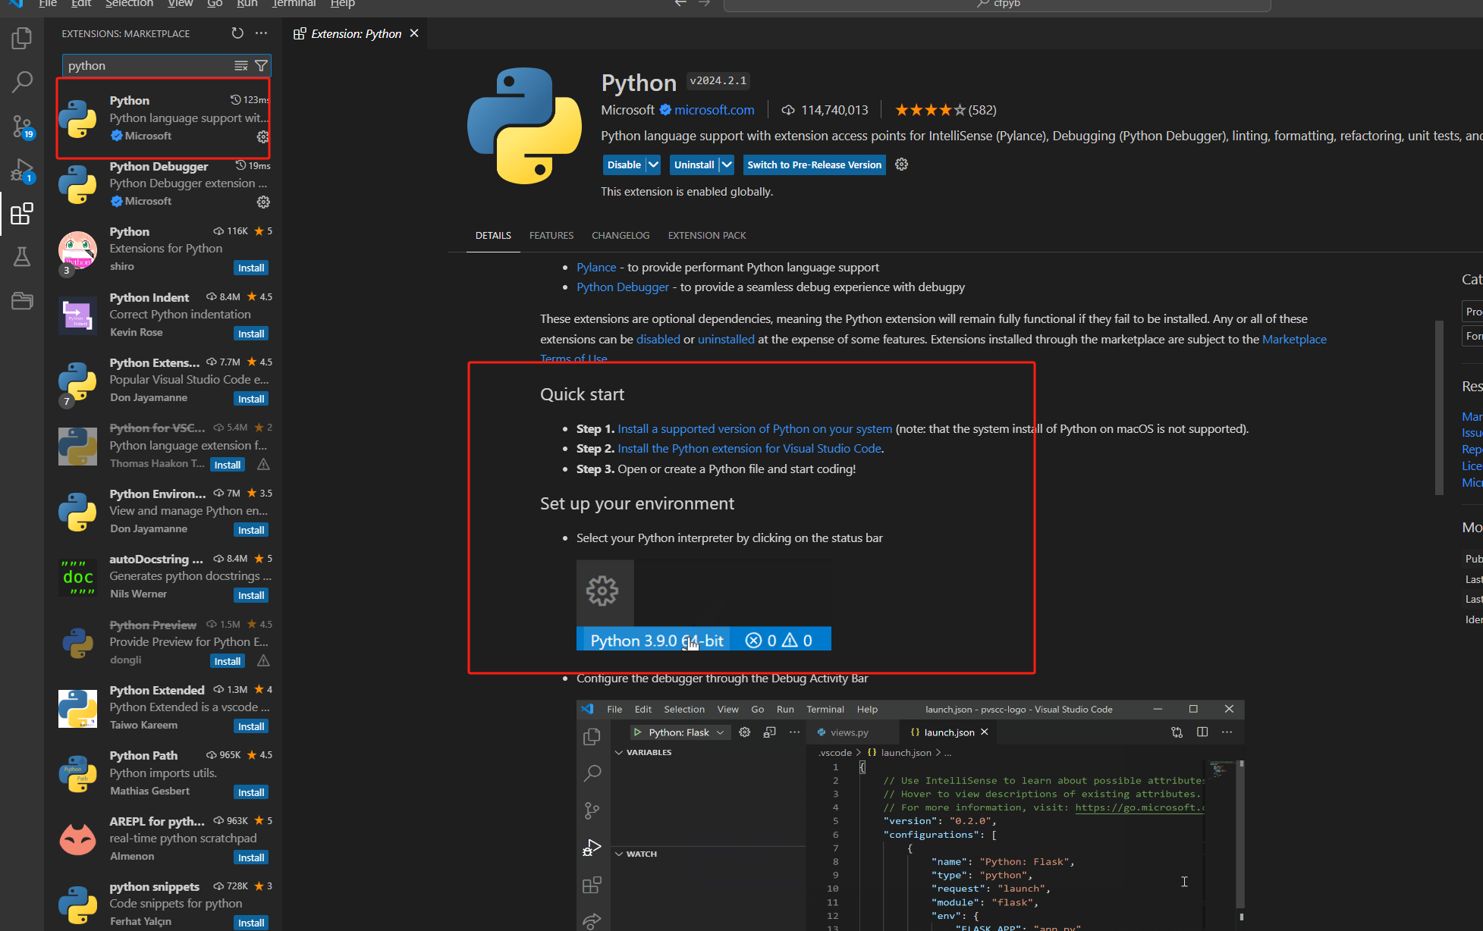Open extension settings gear beside Pre-Release button

click(x=901, y=165)
